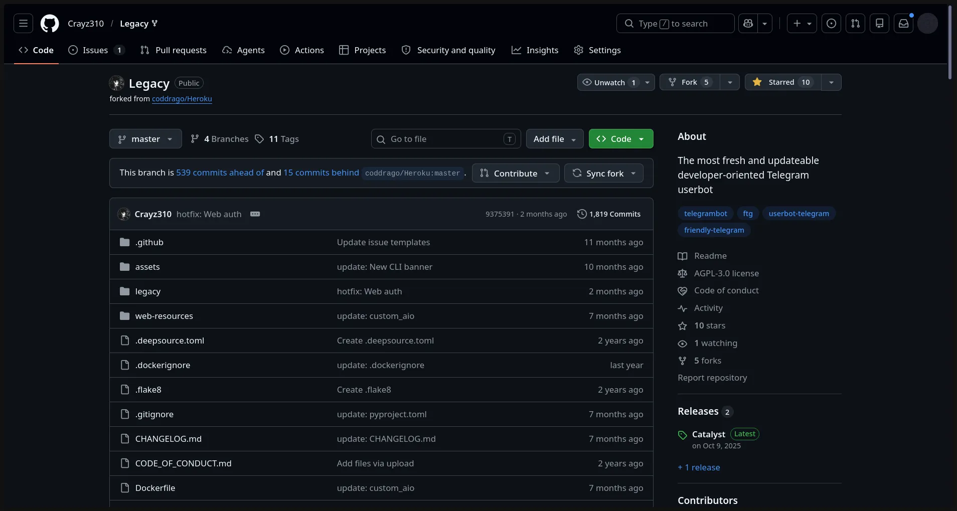Image resolution: width=957 pixels, height=511 pixels.
Task: Open Copilot chat icon in header
Action: 748,24
